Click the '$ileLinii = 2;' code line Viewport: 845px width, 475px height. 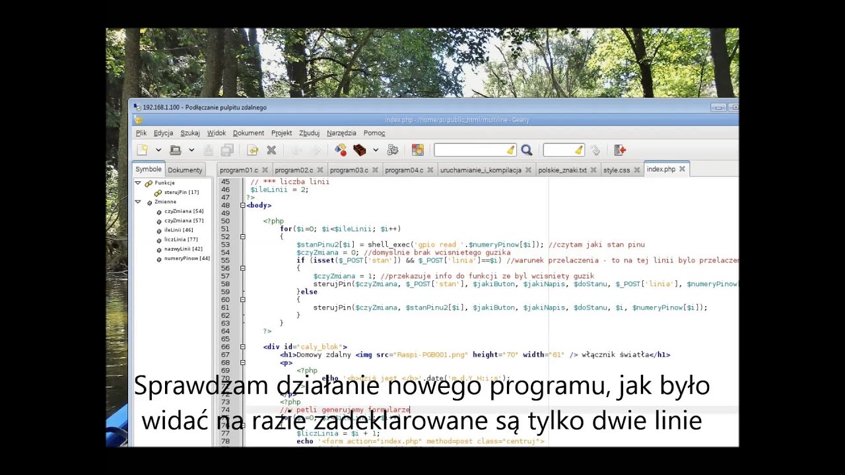[x=279, y=189]
